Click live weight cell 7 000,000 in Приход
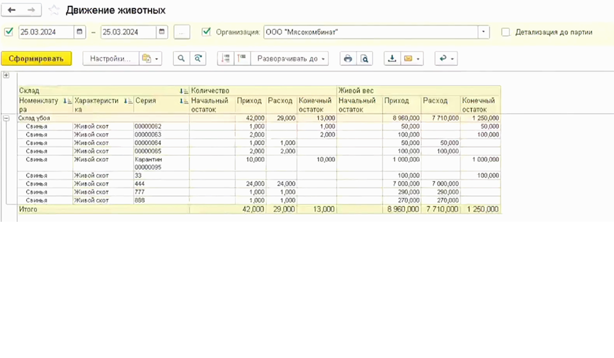The image size is (614, 358). click(x=402, y=183)
